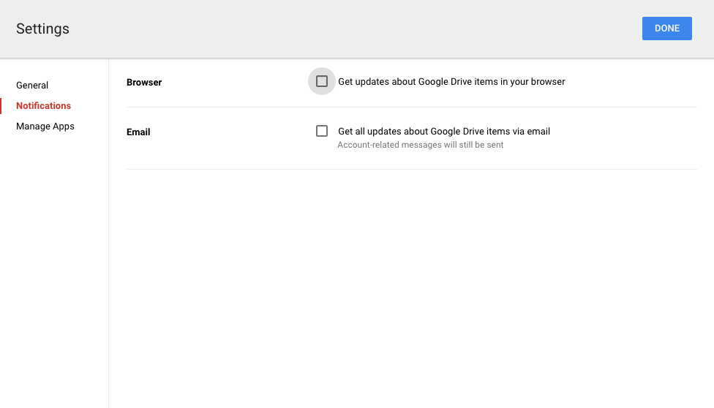Click the blue DONE button
Viewport: 714px width, 408px height.
(666, 29)
